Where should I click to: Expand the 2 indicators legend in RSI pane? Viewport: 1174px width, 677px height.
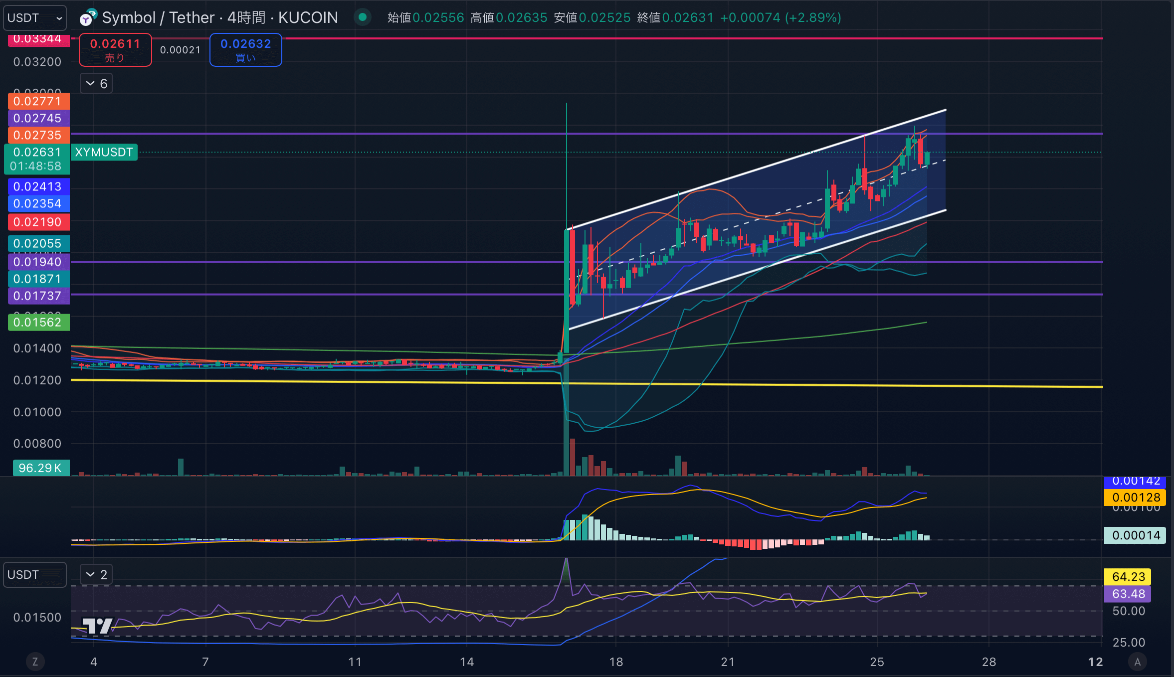tap(96, 575)
